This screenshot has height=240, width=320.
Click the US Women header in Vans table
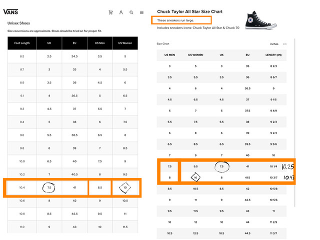(x=125, y=43)
